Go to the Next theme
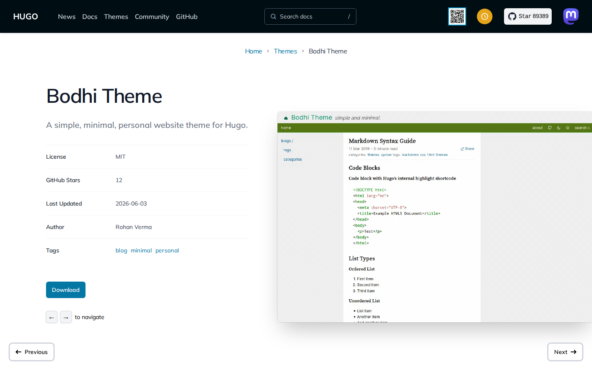 click(565, 352)
